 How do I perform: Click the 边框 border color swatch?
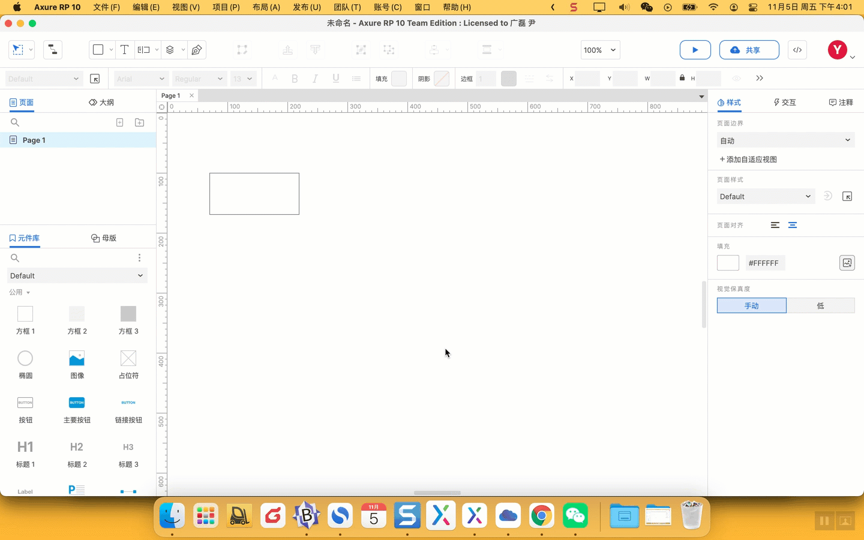pos(509,79)
